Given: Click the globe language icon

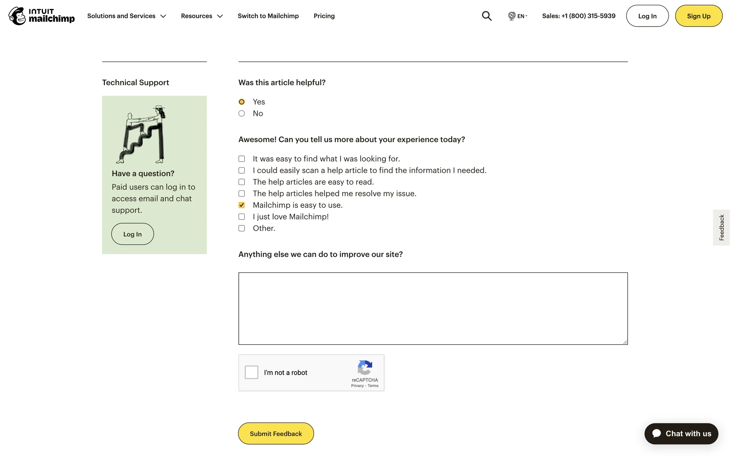Looking at the screenshot, I should pyautogui.click(x=511, y=16).
